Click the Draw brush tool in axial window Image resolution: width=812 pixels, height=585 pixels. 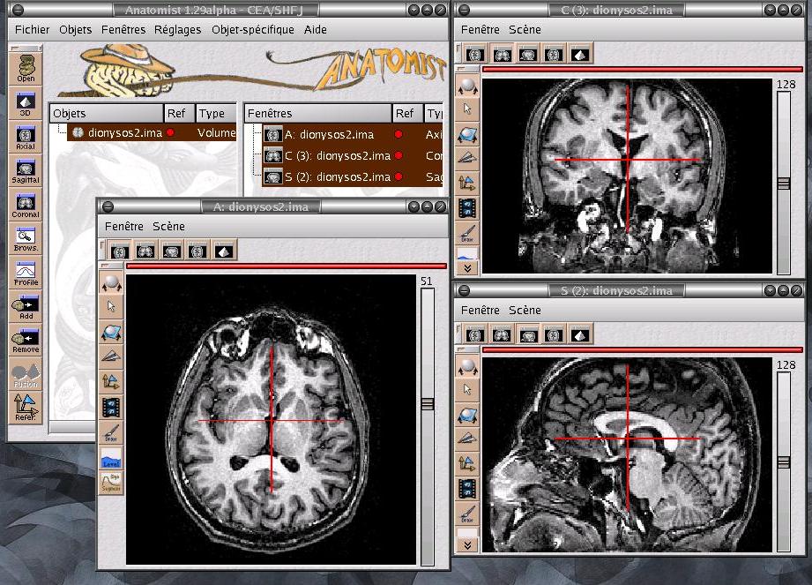[111, 432]
